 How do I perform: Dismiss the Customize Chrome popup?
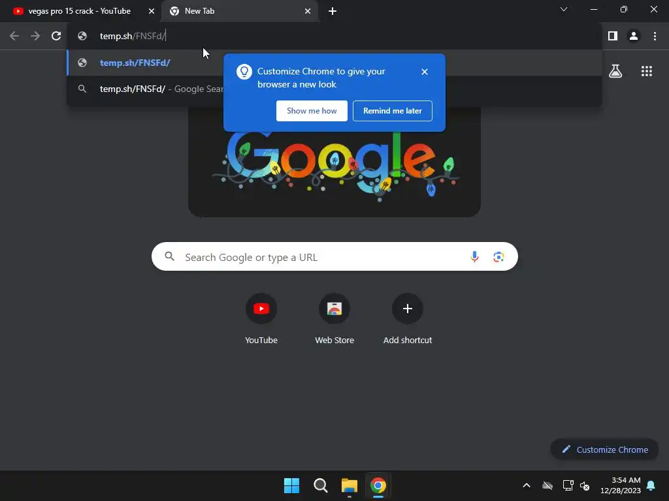click(x=424, y=72)
